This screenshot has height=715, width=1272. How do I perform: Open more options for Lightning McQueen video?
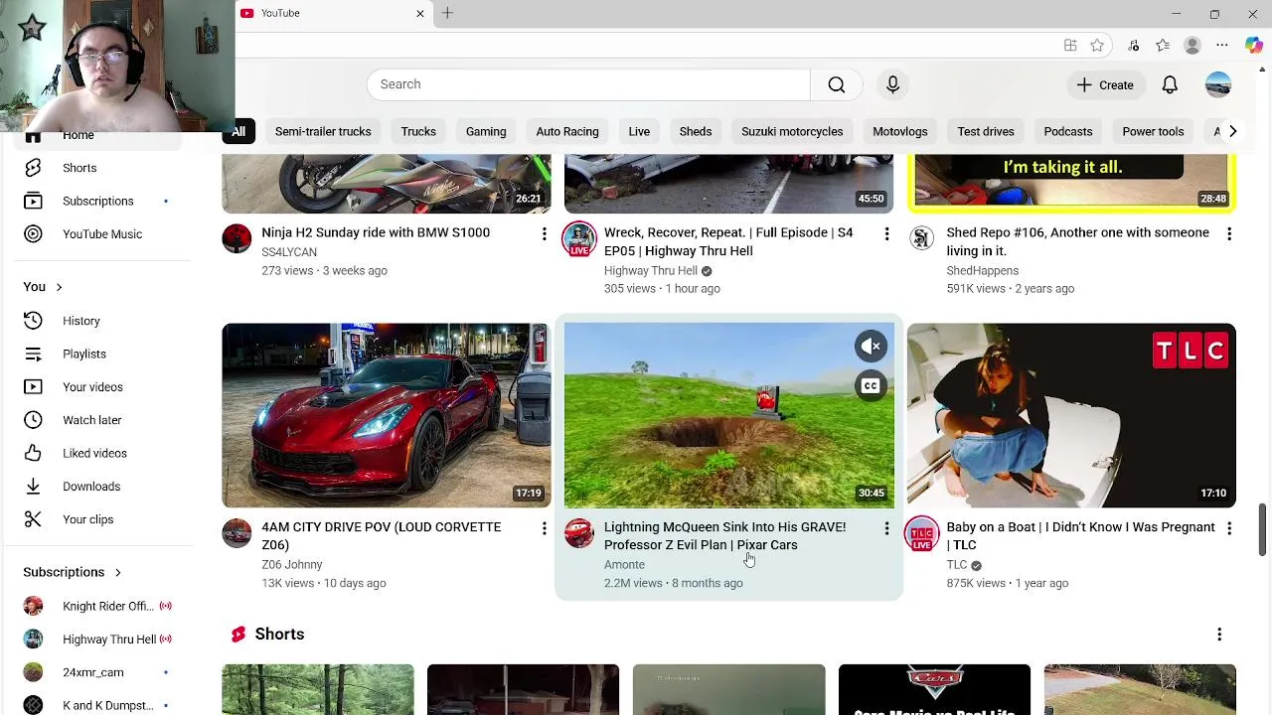click(x=886, y=528)
